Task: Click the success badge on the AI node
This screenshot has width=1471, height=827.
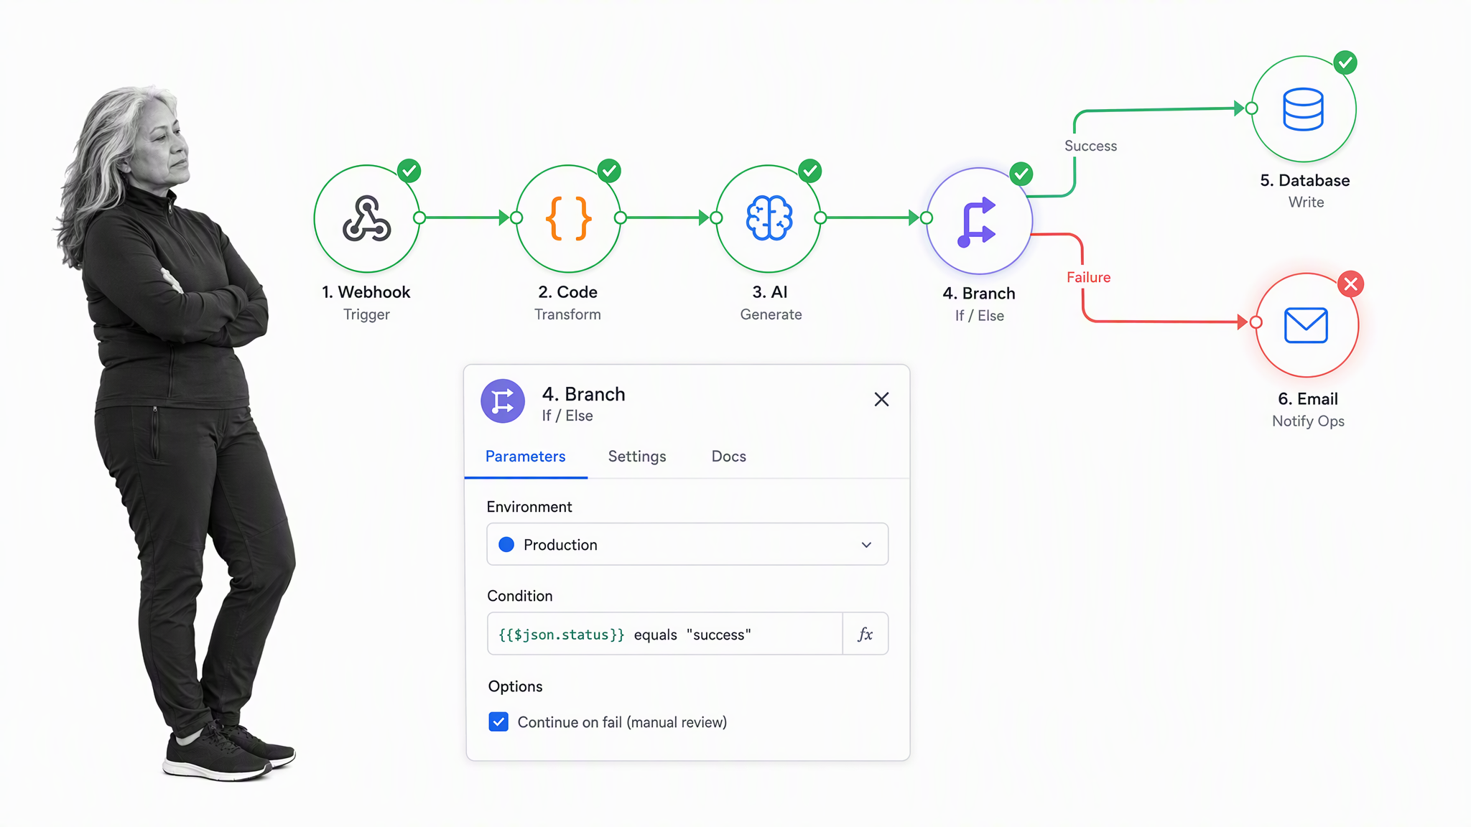Action: (x=810, y=171)
